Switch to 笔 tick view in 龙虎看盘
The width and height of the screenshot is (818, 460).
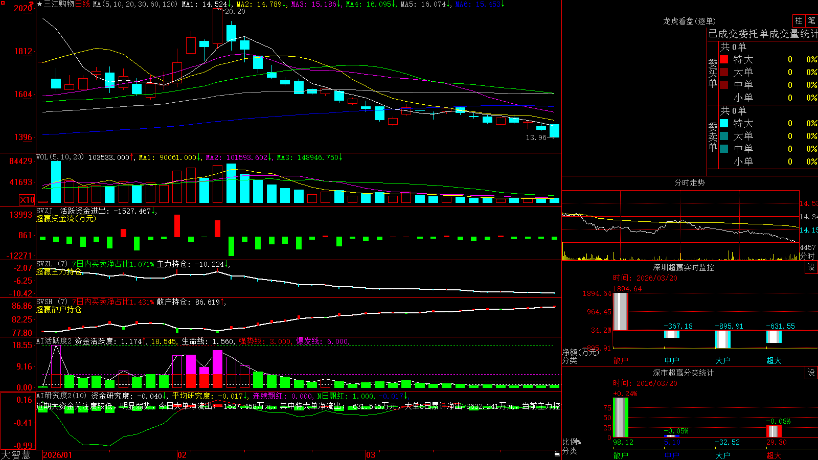(x=812, y=20)
